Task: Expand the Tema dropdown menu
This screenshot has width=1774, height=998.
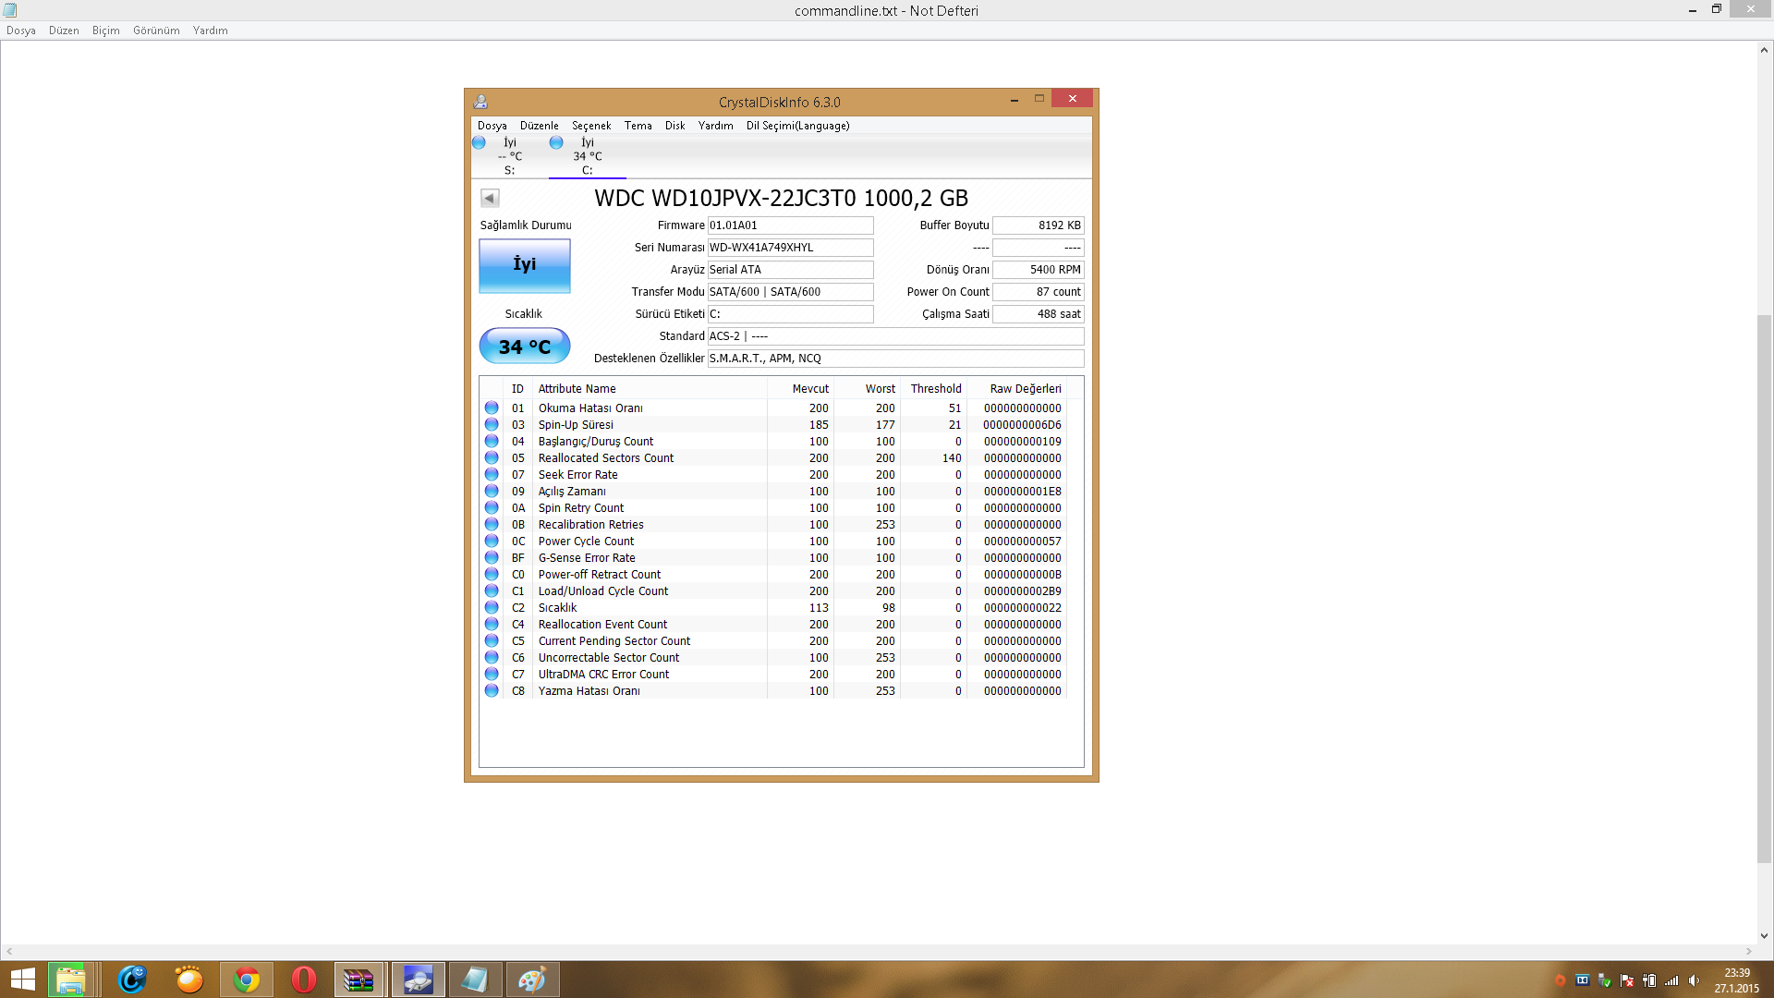Action: point(638,126)
